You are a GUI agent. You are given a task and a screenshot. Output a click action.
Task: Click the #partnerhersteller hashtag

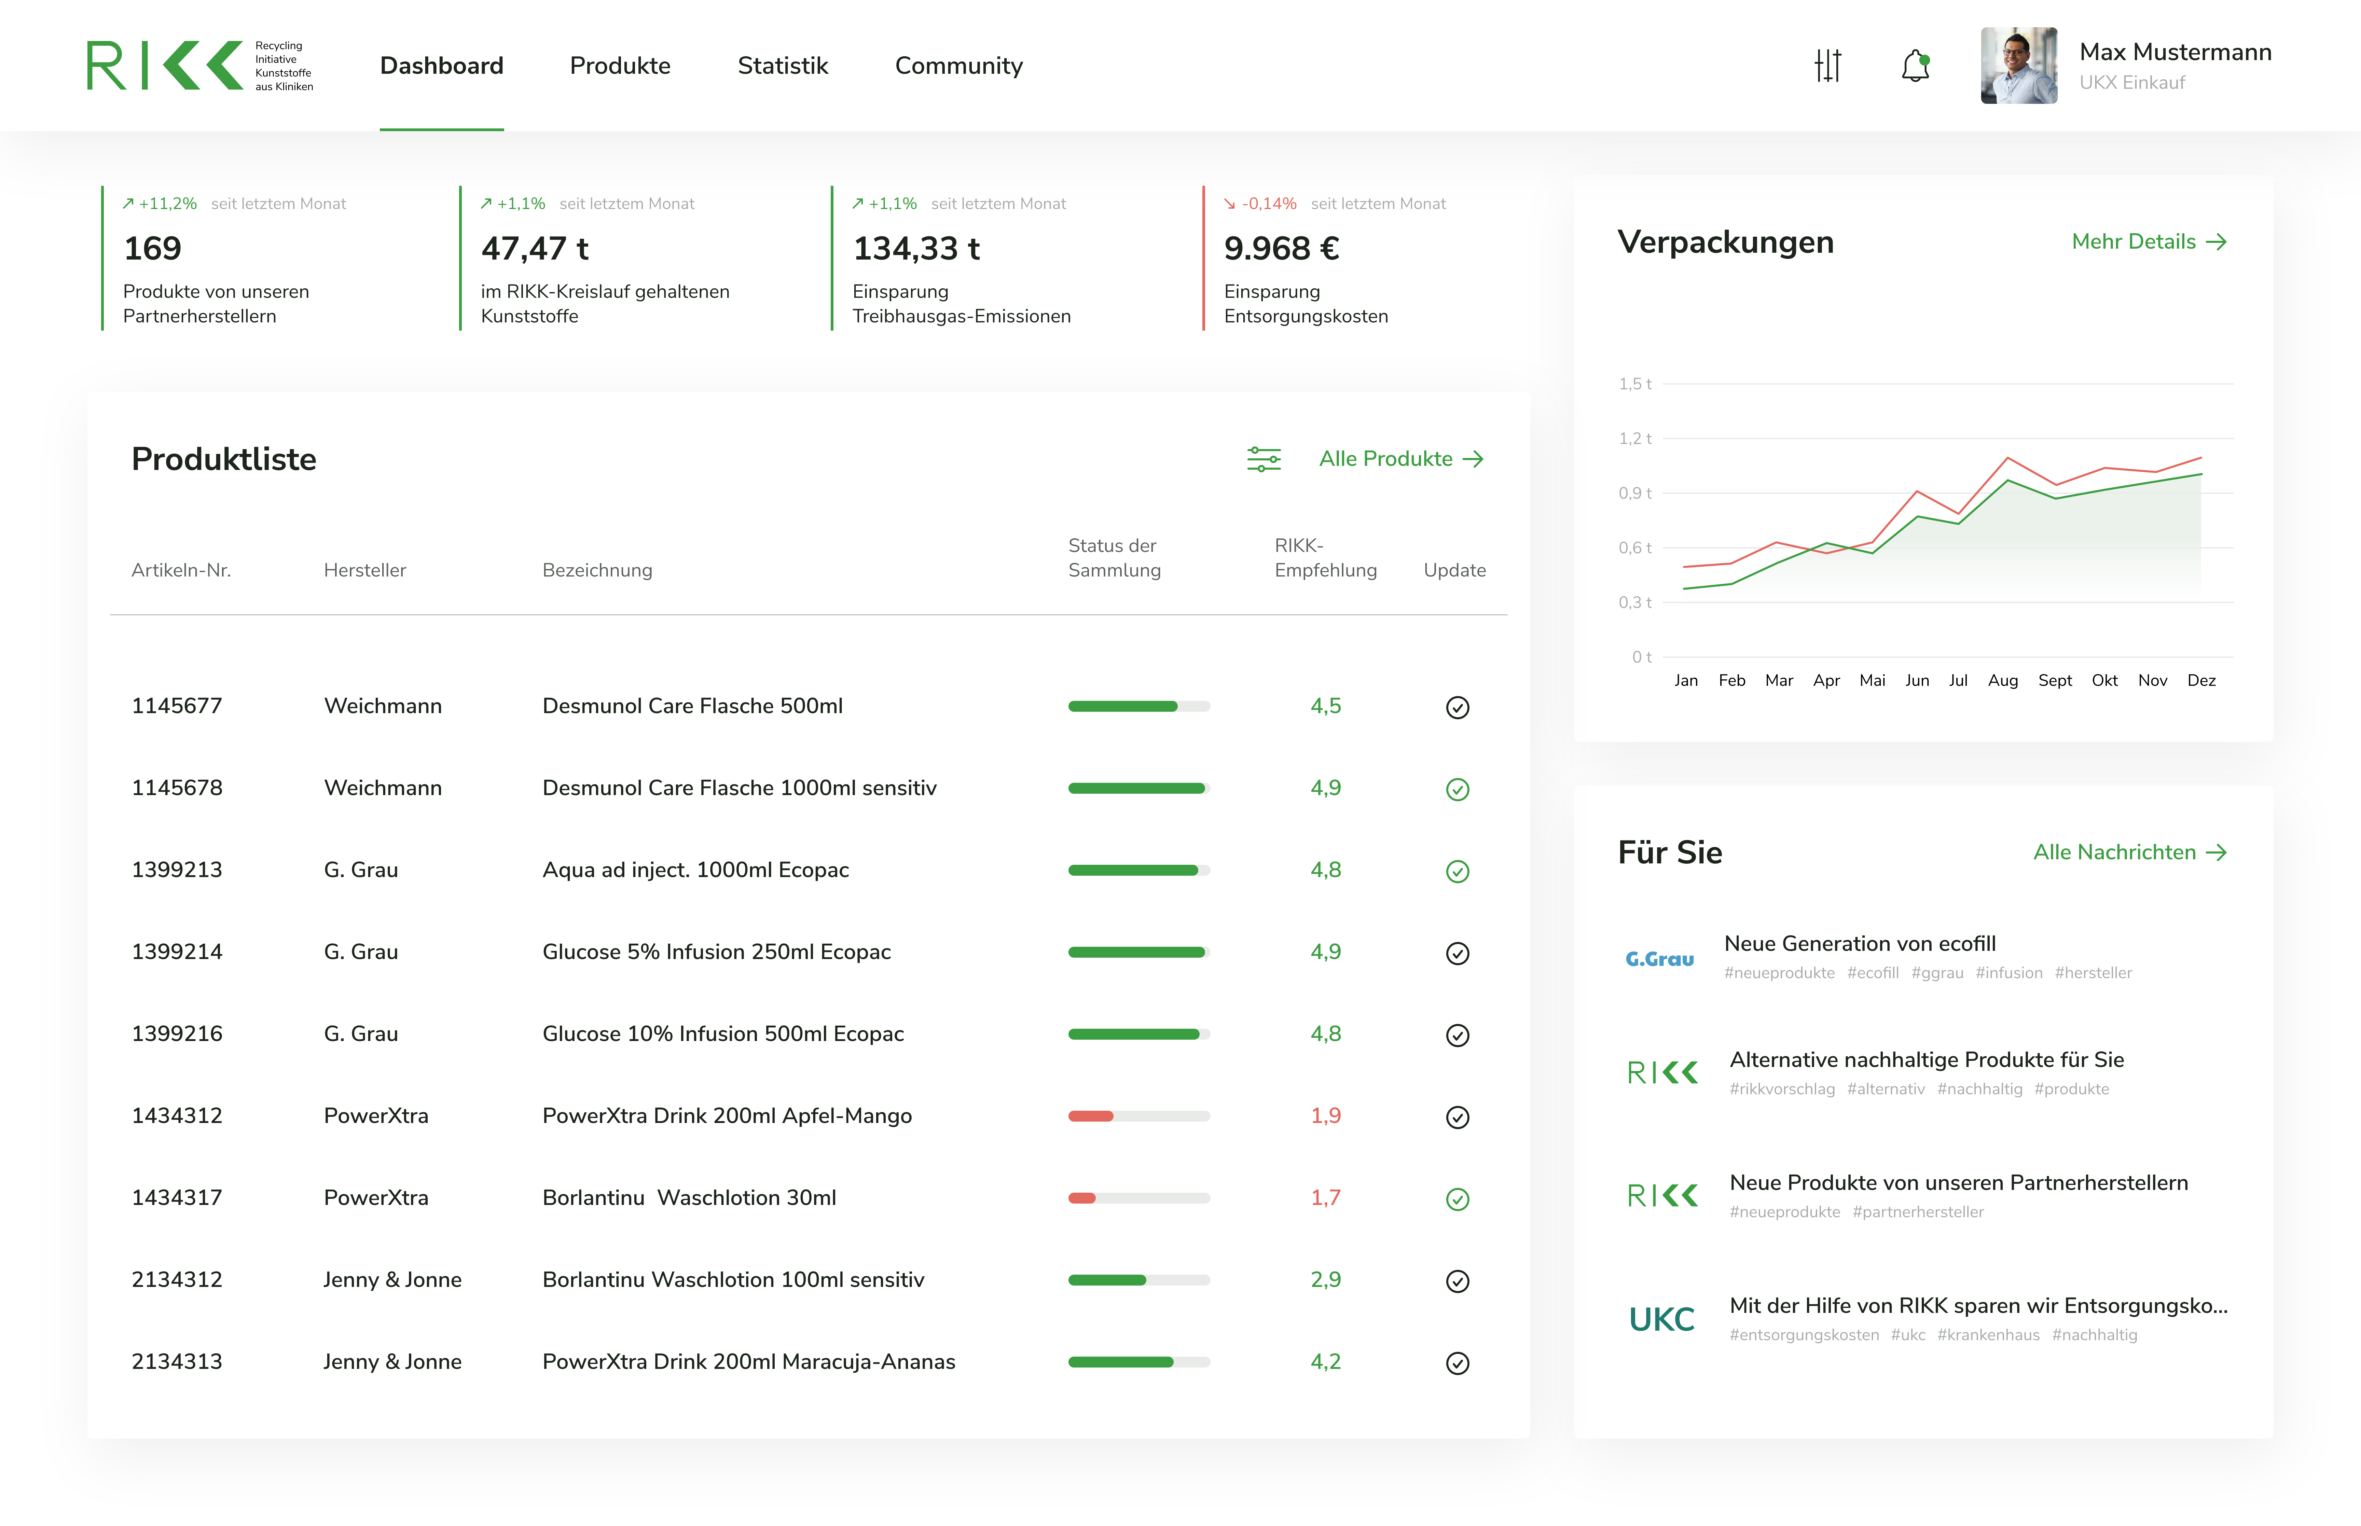(1918, 1212)
